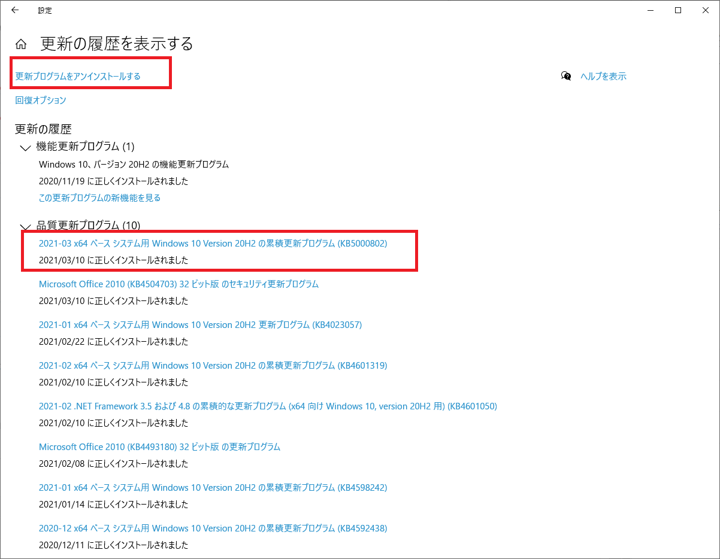
Task: Open KB4023057 update link
Action: [x=200, y=324]
